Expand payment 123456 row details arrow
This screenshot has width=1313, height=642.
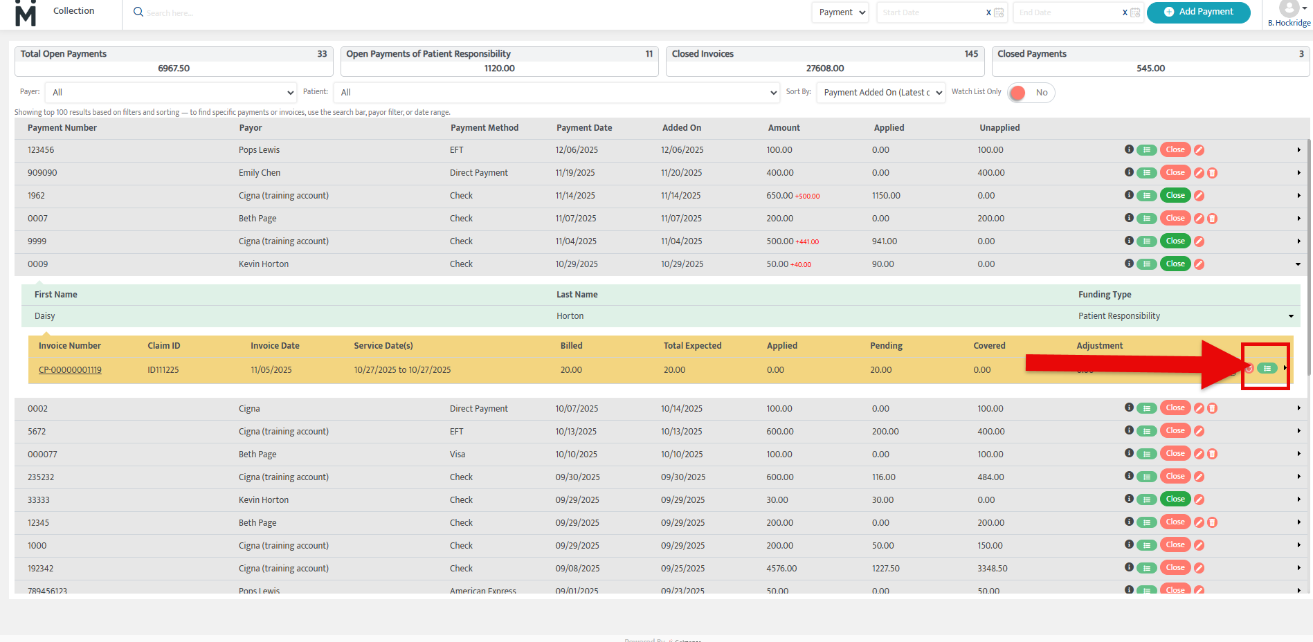point(1298,150)
